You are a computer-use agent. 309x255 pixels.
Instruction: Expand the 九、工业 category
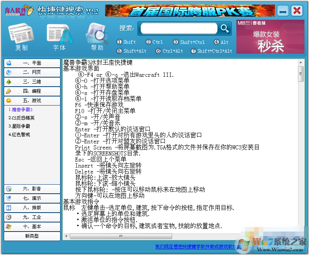32,217
